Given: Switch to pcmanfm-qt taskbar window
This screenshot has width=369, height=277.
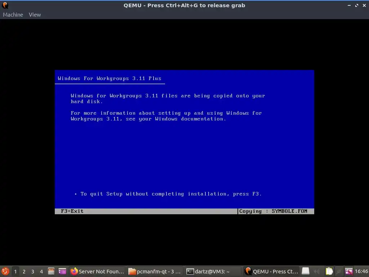Looking at the screenshot, I should (x=155, y=271).
